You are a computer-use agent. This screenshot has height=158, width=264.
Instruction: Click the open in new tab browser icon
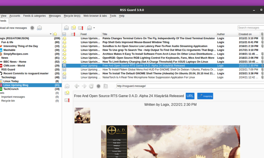pyautogui.click(x=106, y=86)
